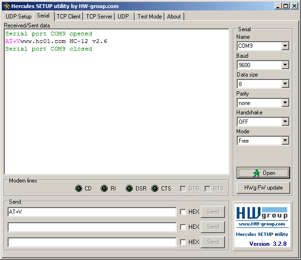Switch to the TCP Server tab
The width and height of the screenshot is (301, 260).
(99, 17)
